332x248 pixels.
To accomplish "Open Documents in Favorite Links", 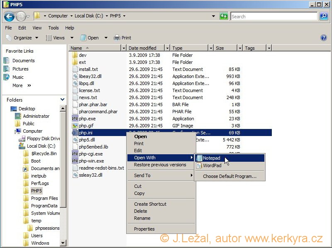I will point(23,61).
